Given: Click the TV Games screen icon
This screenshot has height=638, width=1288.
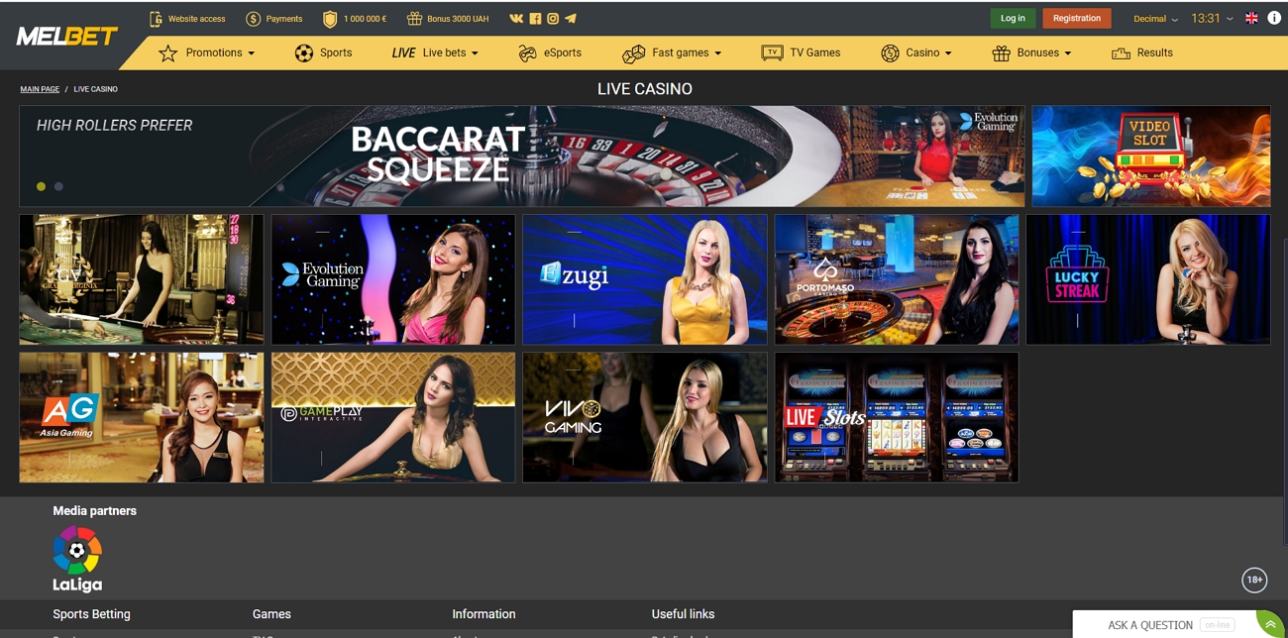Looking at the screenshot, I should click(x=772, y=53).
